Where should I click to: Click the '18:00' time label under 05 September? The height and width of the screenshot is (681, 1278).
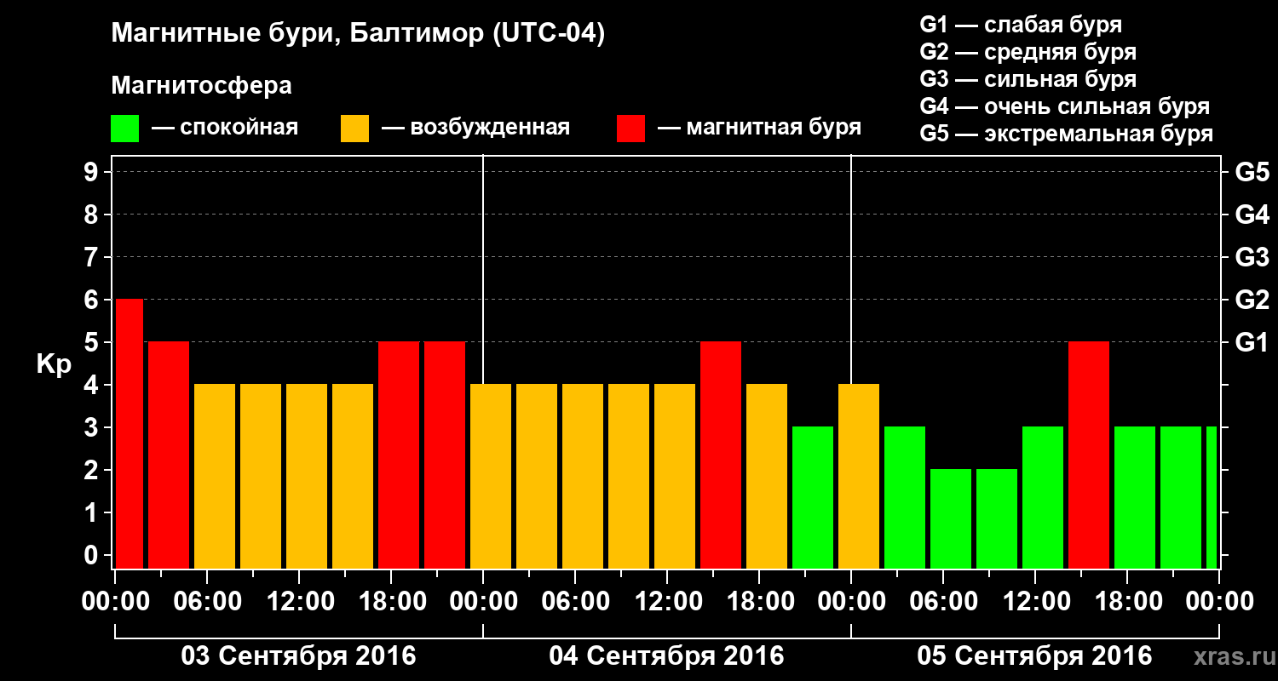[x=1127, y=602]
